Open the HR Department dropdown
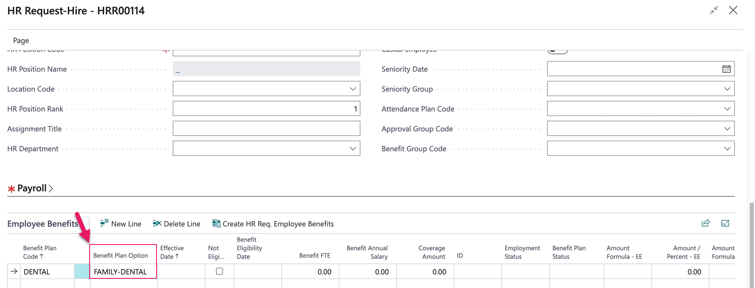755x288 pixels. 353,149
